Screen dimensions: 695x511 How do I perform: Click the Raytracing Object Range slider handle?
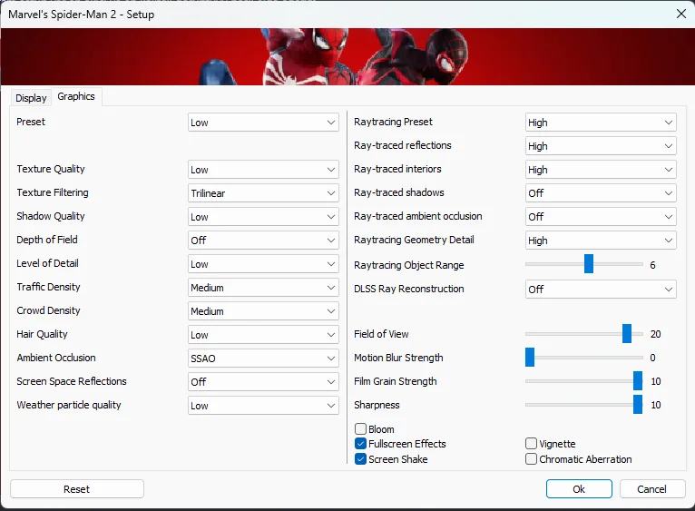pyautogui.click(x=589, y=264)
